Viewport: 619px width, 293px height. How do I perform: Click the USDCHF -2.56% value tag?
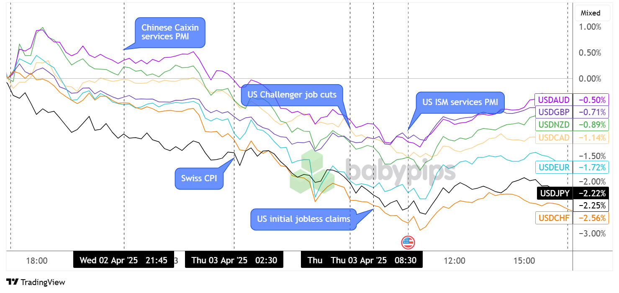click(x=592, y=218)
